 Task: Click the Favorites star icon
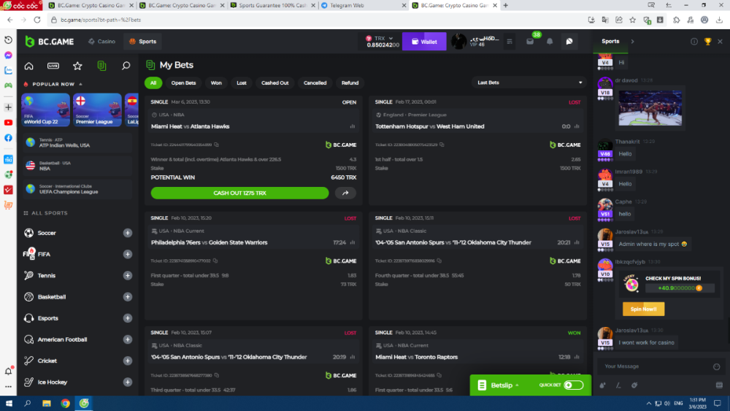[x=77, y=66]
